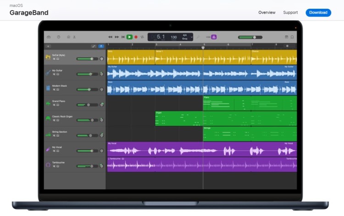Click the GarageBand page title
This screenshot has width=344, height=216.
[x=29, y=13]
